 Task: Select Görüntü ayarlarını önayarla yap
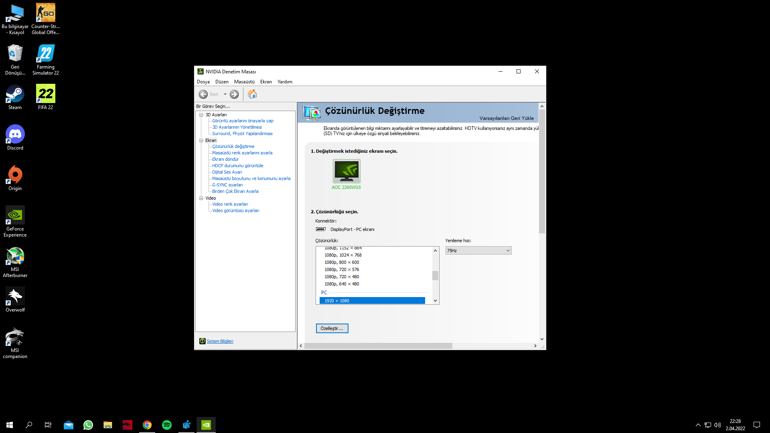coord(243,121)
